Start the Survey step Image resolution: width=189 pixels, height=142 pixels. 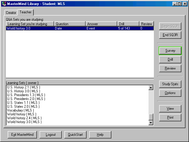coord(170,51)
